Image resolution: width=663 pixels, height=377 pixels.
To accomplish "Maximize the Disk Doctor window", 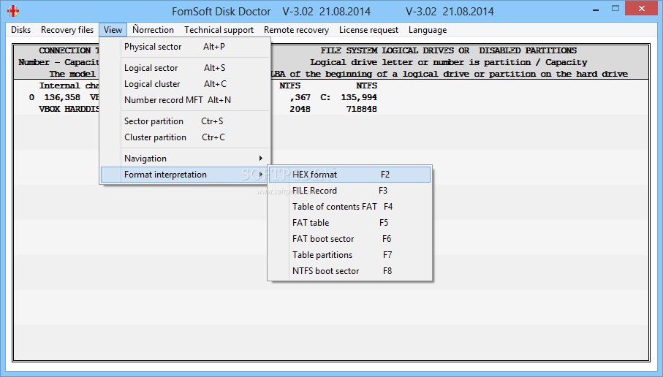I will click(615, 9).
